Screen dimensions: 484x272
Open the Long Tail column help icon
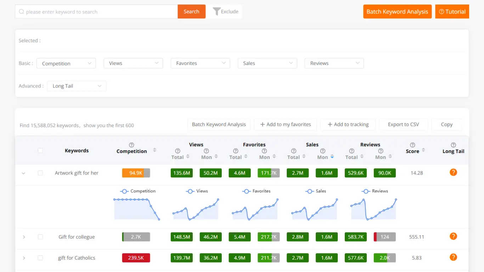coord(453,145)
